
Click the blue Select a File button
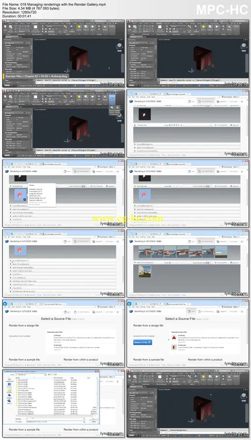[143, 342]
